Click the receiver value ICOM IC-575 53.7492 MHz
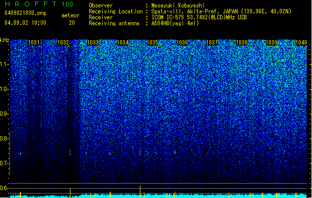 tap(199, 17)
